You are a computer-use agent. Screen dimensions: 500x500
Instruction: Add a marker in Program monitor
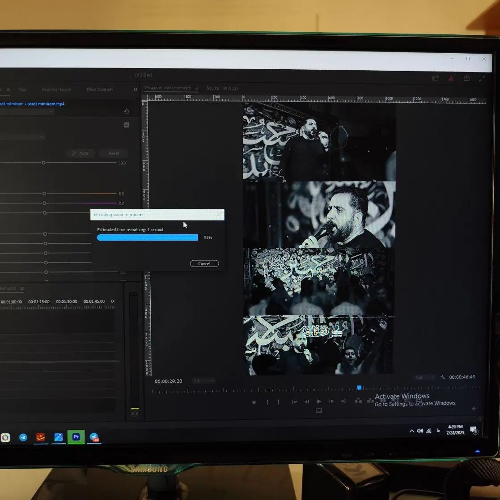click(x=254, y=403)
